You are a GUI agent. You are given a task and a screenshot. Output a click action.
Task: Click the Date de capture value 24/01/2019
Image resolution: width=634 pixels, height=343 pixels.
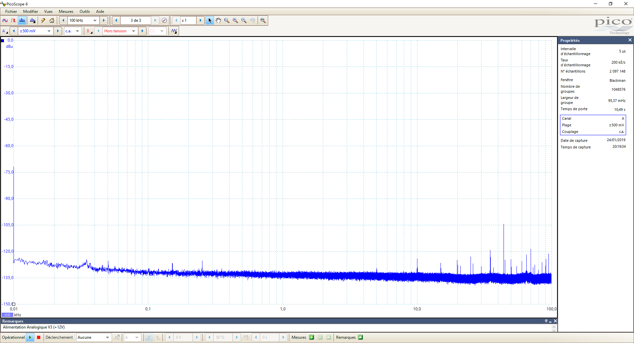[x=616, y=140]
